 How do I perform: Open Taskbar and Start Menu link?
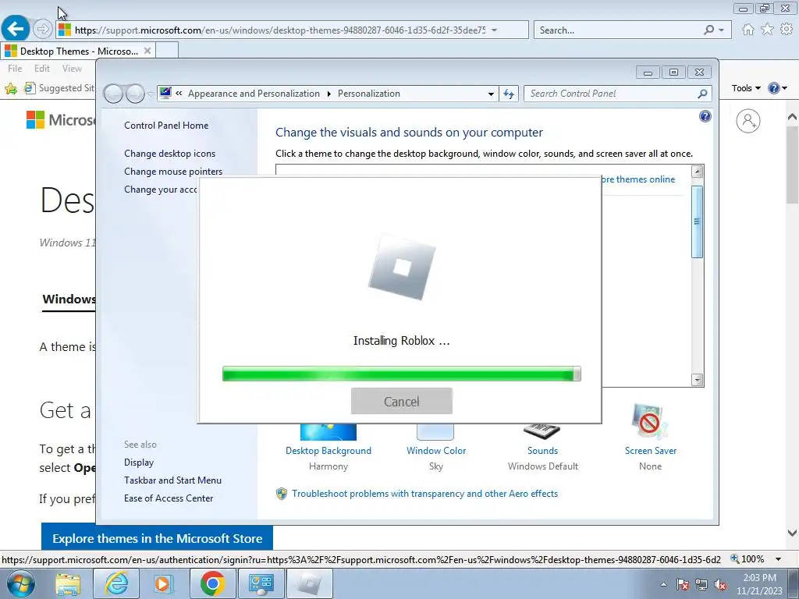click(x=172, y=480)
